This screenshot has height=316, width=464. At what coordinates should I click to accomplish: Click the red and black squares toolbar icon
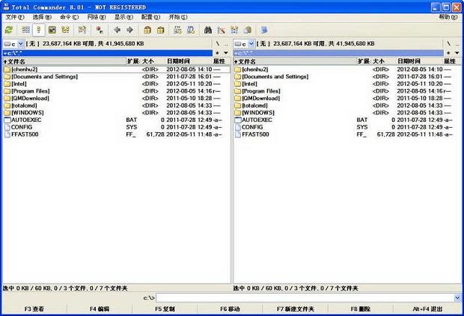click(x=100, y=30)
